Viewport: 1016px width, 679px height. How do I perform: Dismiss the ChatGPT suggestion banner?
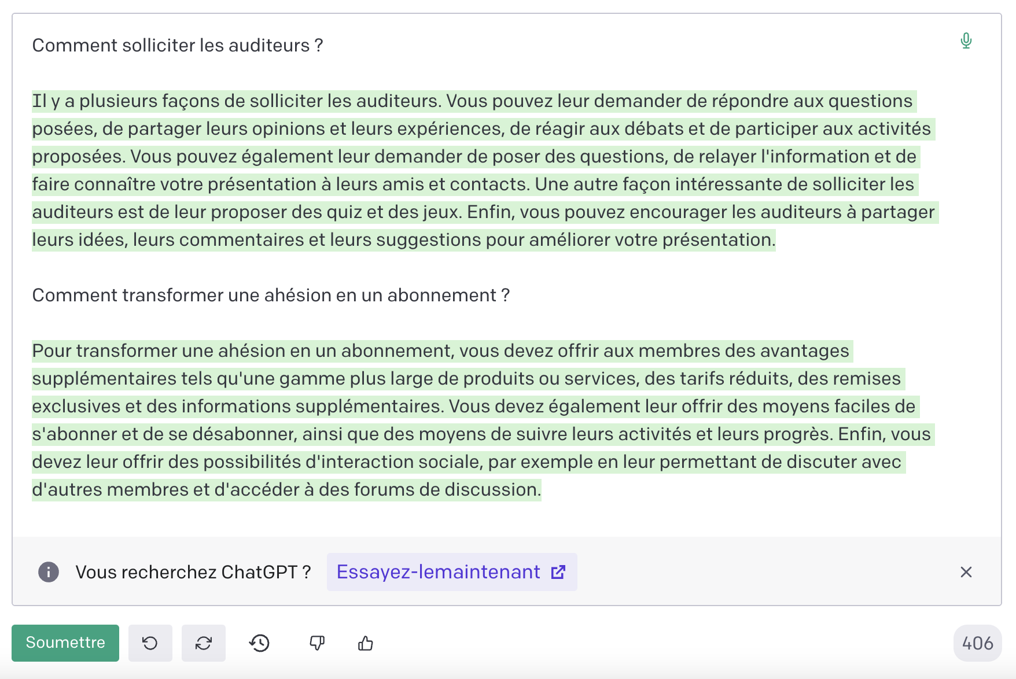[966, 572]
